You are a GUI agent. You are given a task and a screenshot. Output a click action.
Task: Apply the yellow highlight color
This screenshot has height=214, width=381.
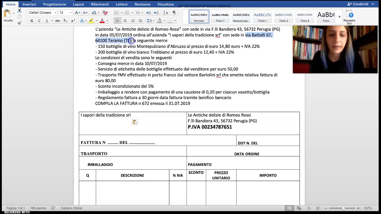pyautogui.click(x=91, y=21)
